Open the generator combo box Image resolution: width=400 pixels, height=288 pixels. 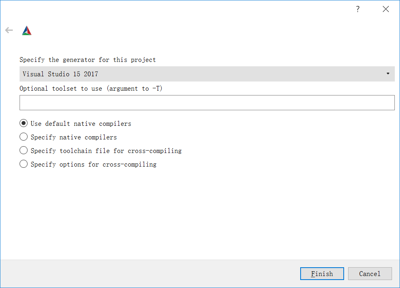pos(207,74)
